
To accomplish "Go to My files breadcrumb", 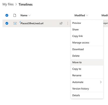I will pyautogui.click(x=8, y=4).
